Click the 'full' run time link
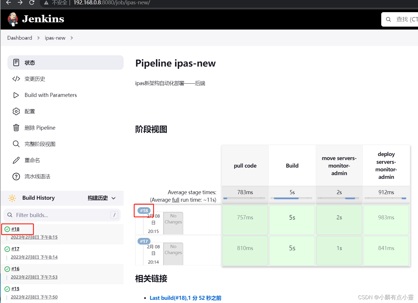418x303 pixels. (176, 200)
